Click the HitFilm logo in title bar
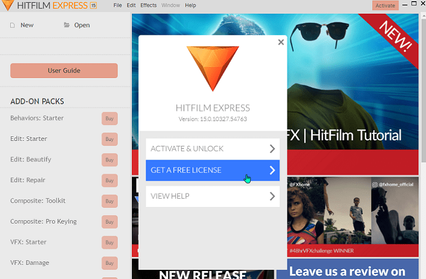 click(7, 5)
